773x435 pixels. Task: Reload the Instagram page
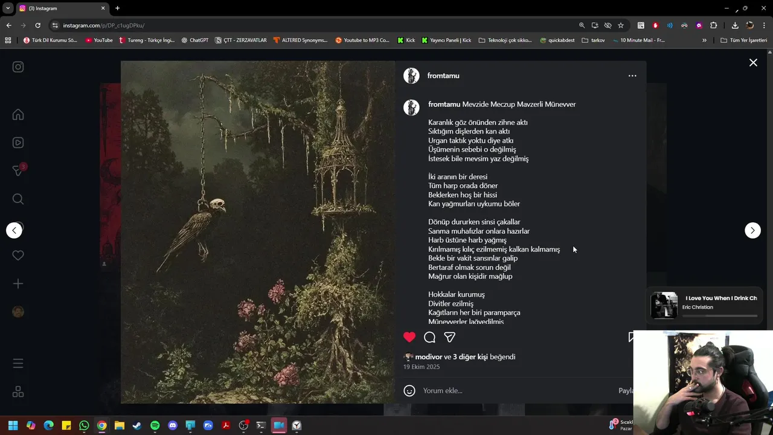(x=37, y=25)
